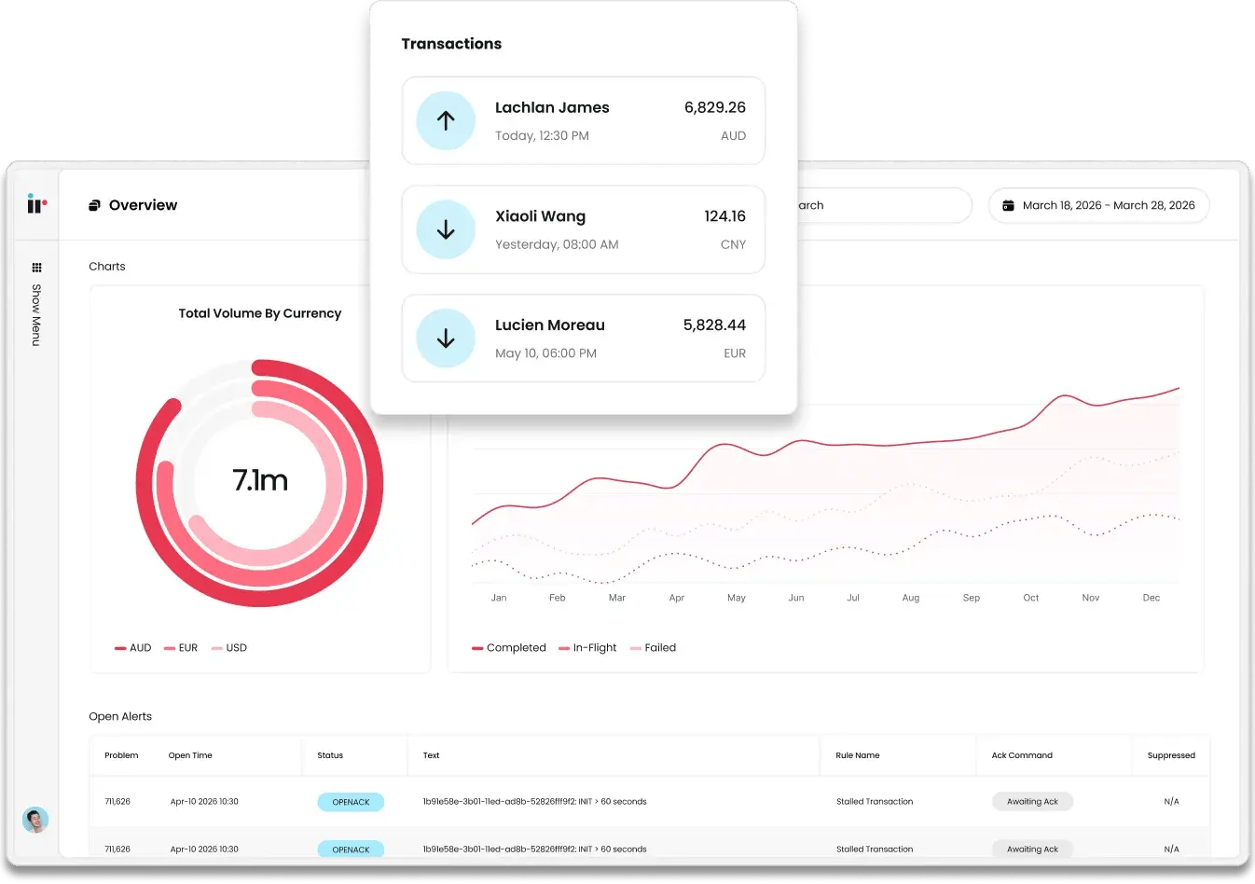Click the Rule Name column header

(857, 755)
